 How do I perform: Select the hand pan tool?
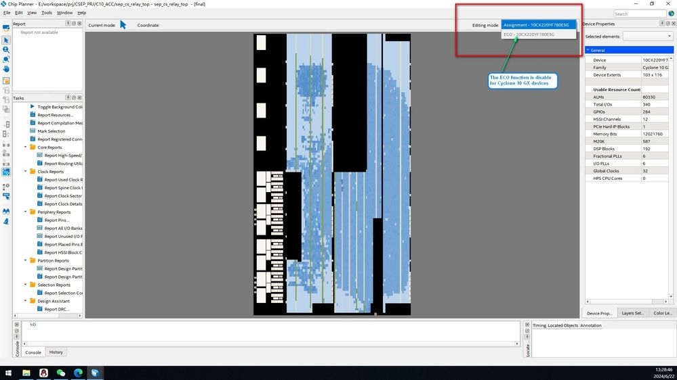coord(6,69)
